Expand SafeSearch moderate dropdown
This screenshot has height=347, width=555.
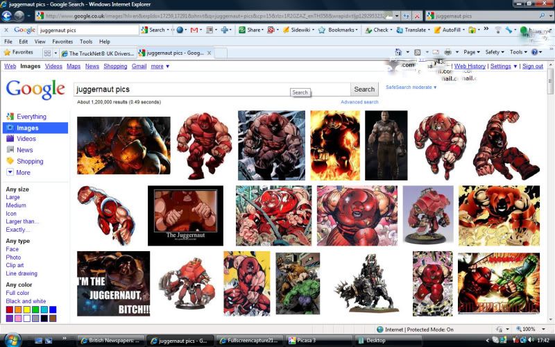coord(436,87)
